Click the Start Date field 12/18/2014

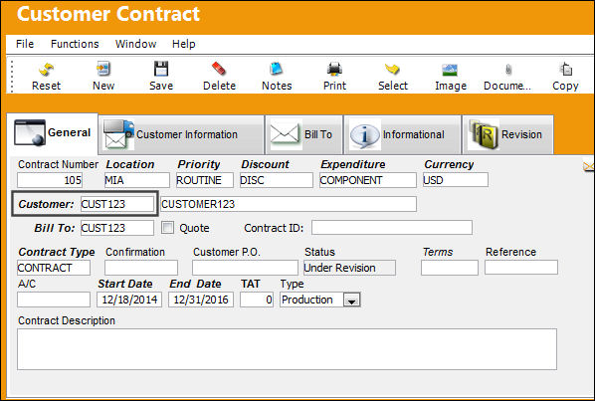129,300
